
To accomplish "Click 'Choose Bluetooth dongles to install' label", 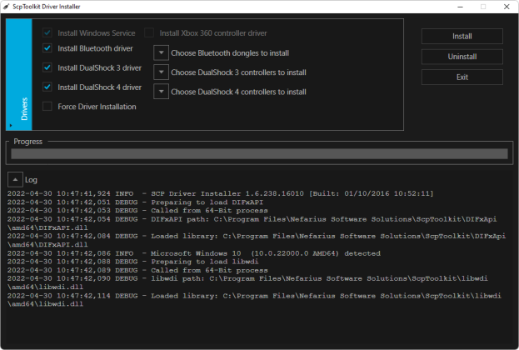I will coord(230,53).
